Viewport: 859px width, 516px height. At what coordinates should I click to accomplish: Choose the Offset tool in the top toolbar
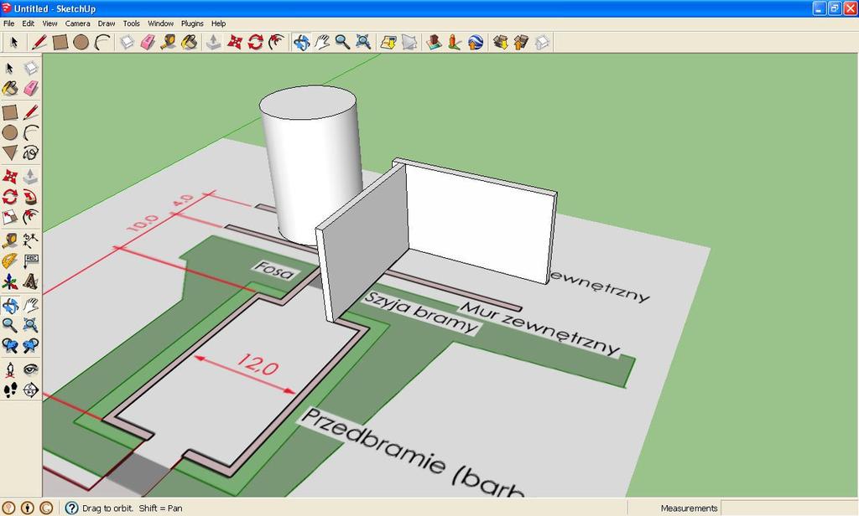[x=276, y=42]
